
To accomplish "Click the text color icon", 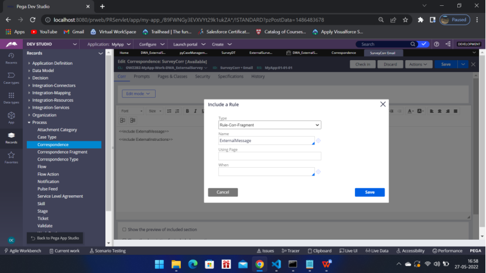I will (410, 111).
